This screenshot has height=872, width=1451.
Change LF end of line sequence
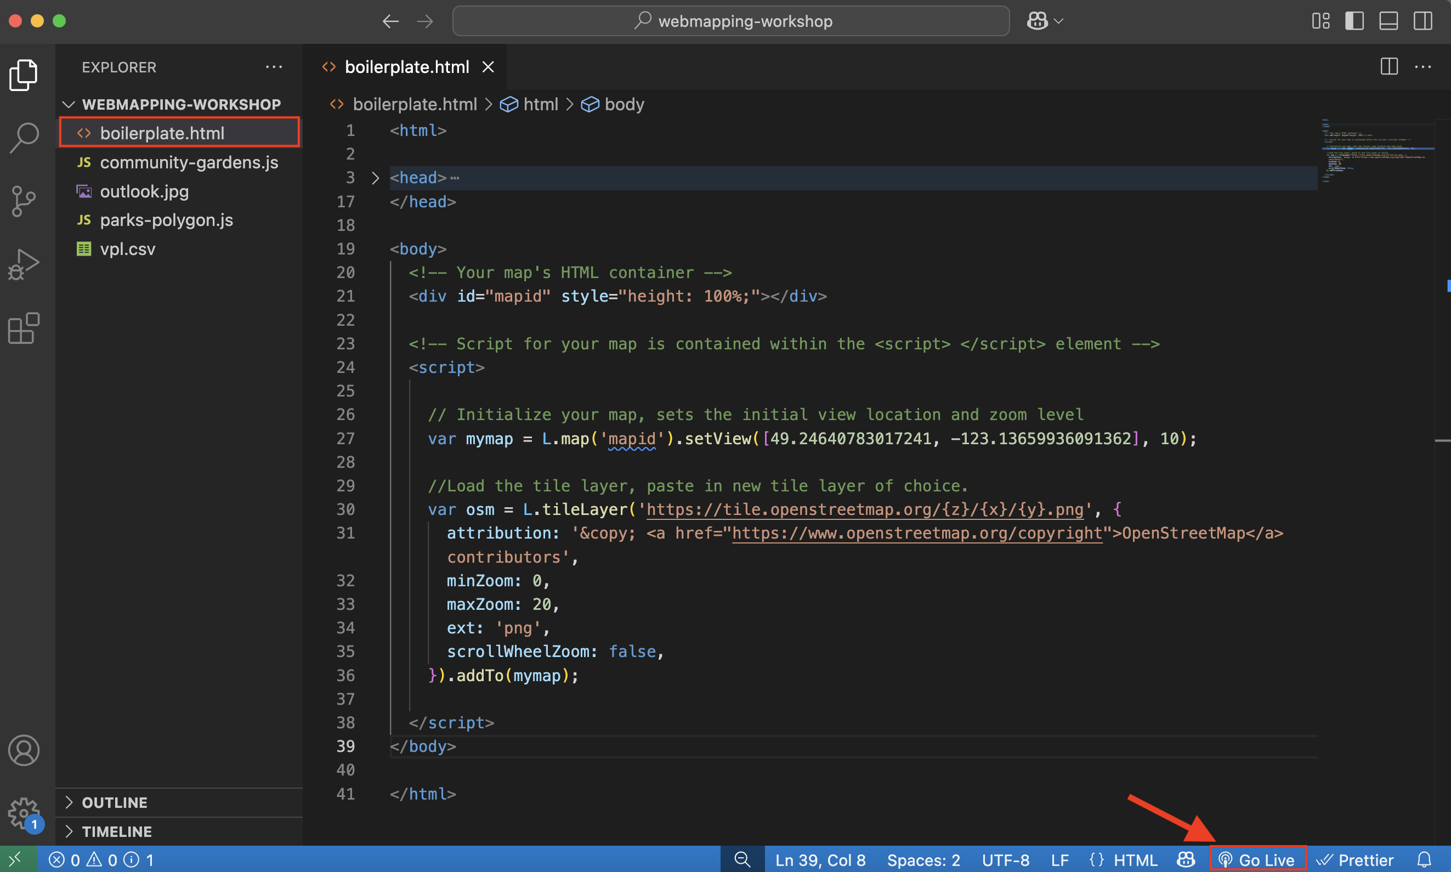click(1060, 860)
